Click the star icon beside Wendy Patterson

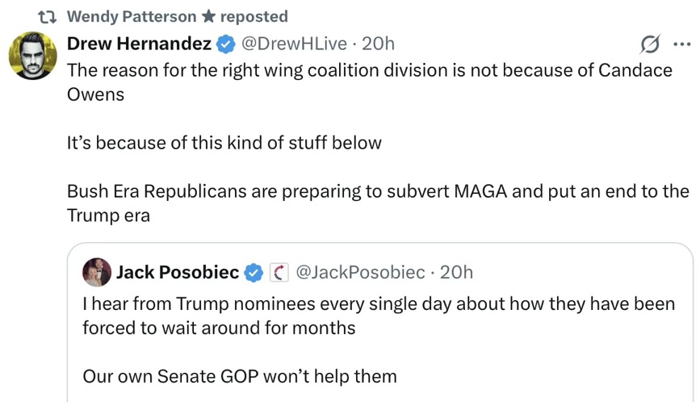[207, 16]
